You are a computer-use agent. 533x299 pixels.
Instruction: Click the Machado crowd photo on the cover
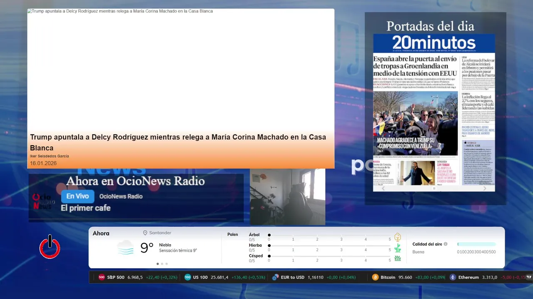click(x=415, y=123)
